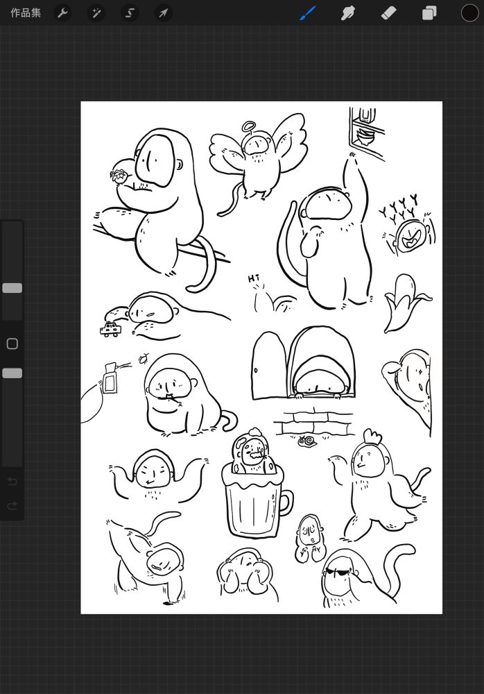This screenshot has width=484, height=694.
Task: Activate the Transform arrow tool
Action: 163,12
